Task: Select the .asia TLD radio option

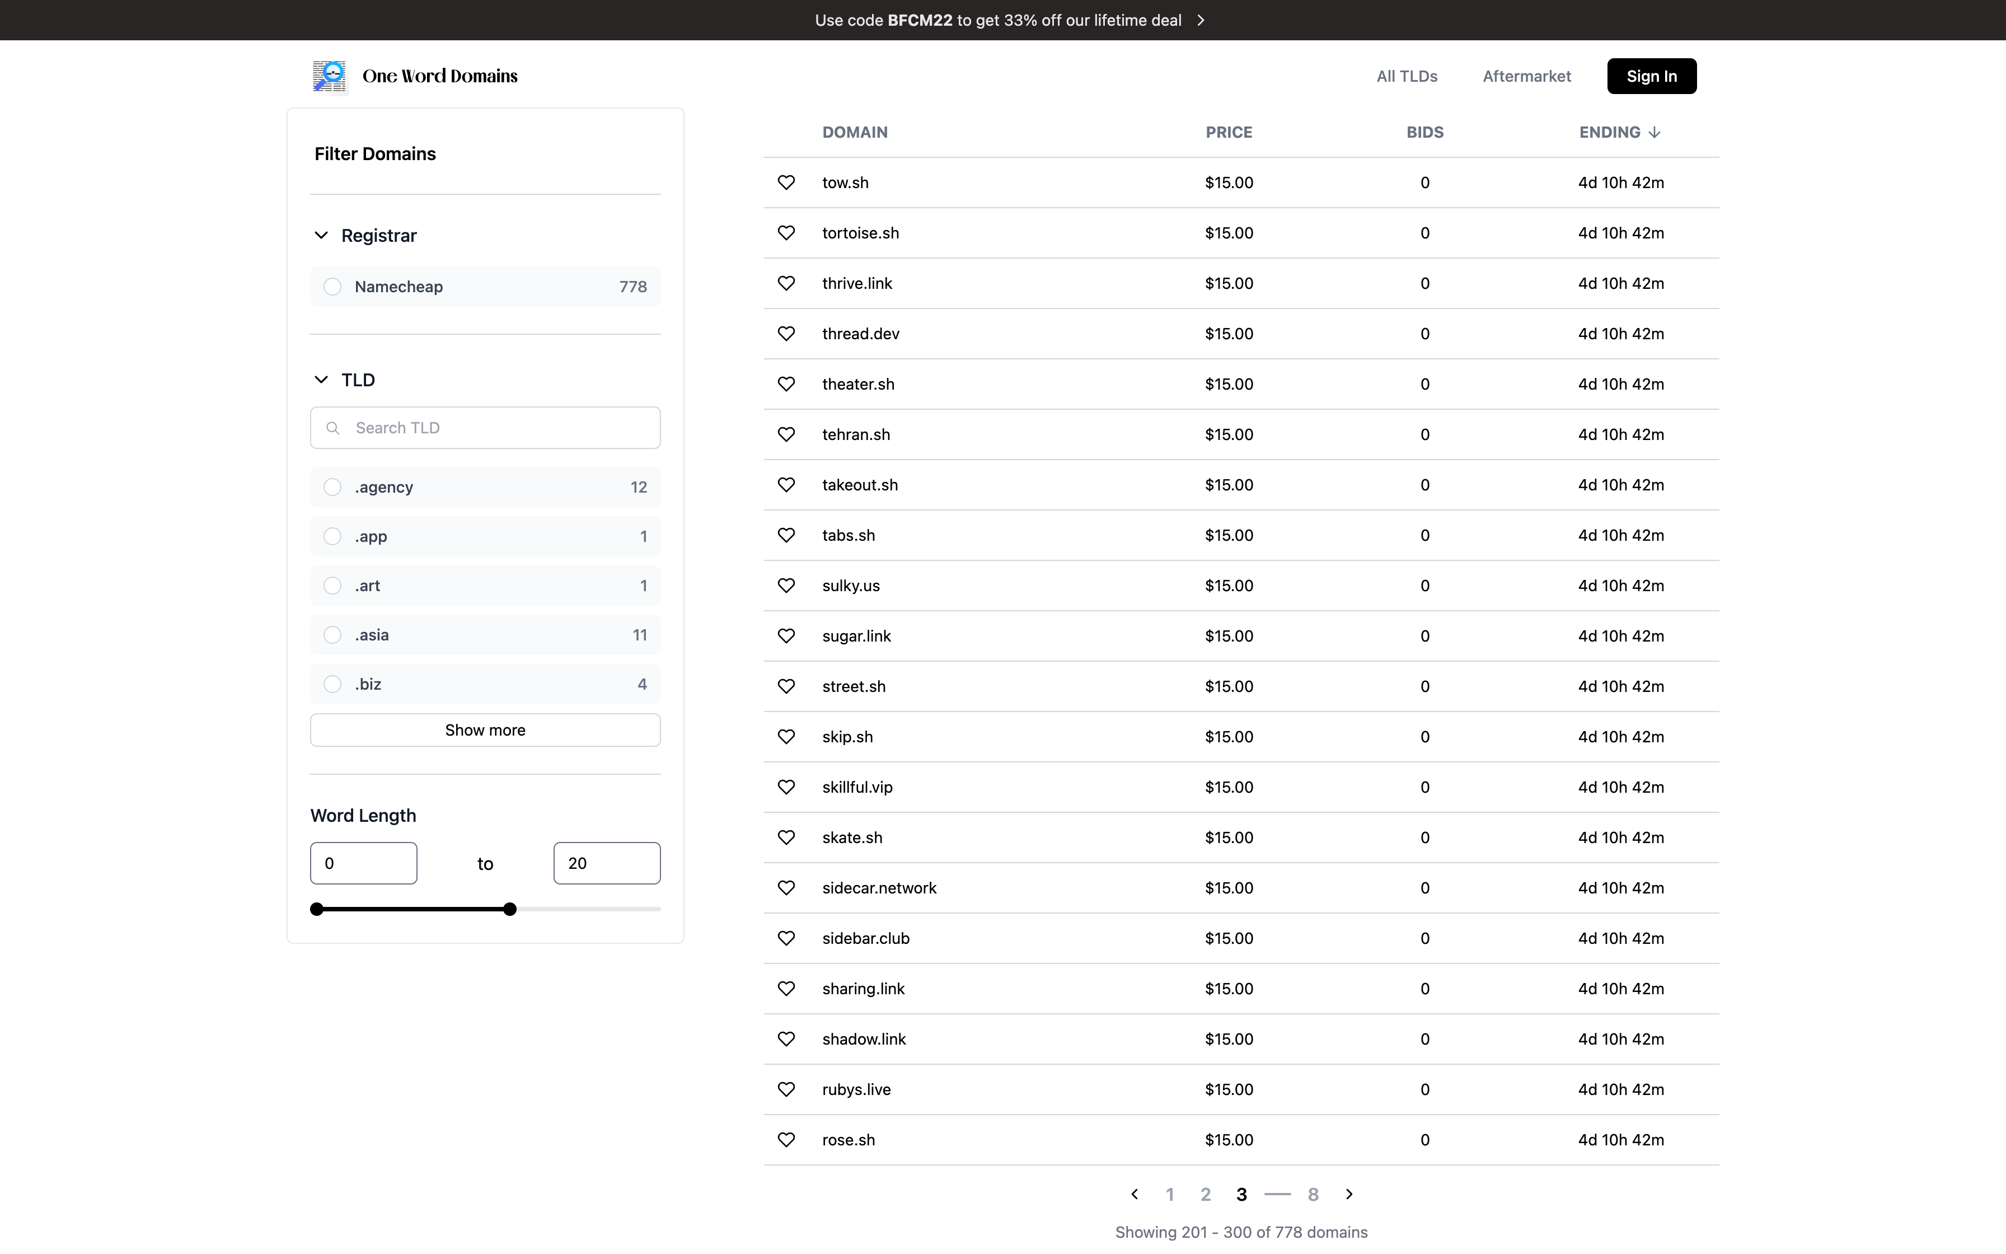Action: click(332, 634)
